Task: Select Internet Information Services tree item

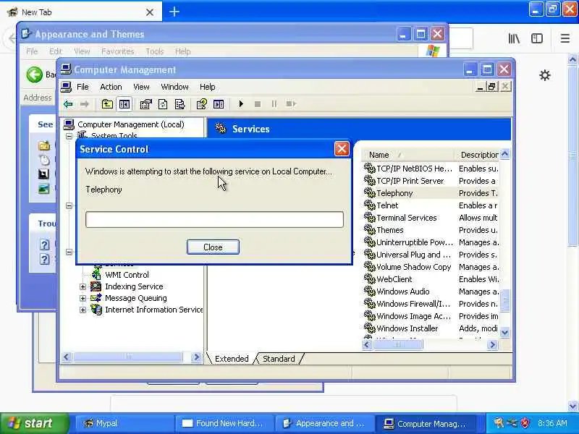Action: (x=153, y=310)
